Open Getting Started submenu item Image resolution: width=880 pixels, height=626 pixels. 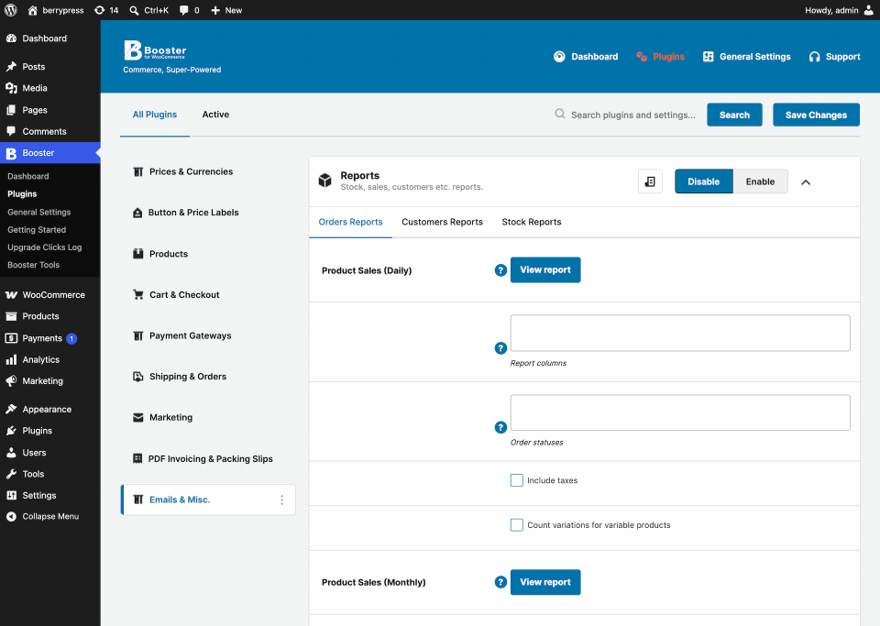(x=37, y=230)
